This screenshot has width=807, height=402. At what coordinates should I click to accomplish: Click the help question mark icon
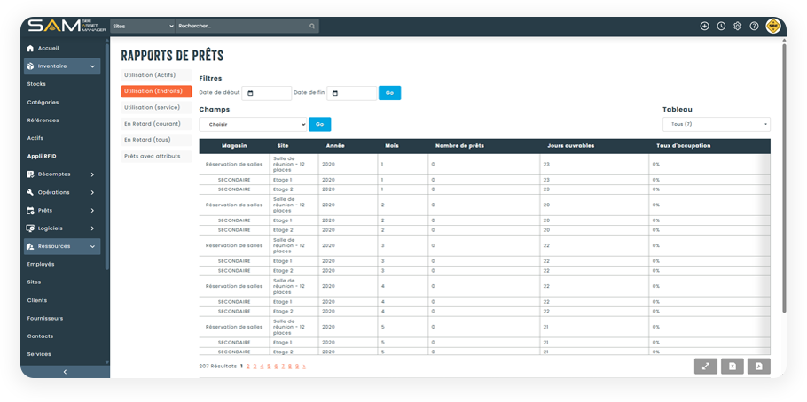pos(754,26)
